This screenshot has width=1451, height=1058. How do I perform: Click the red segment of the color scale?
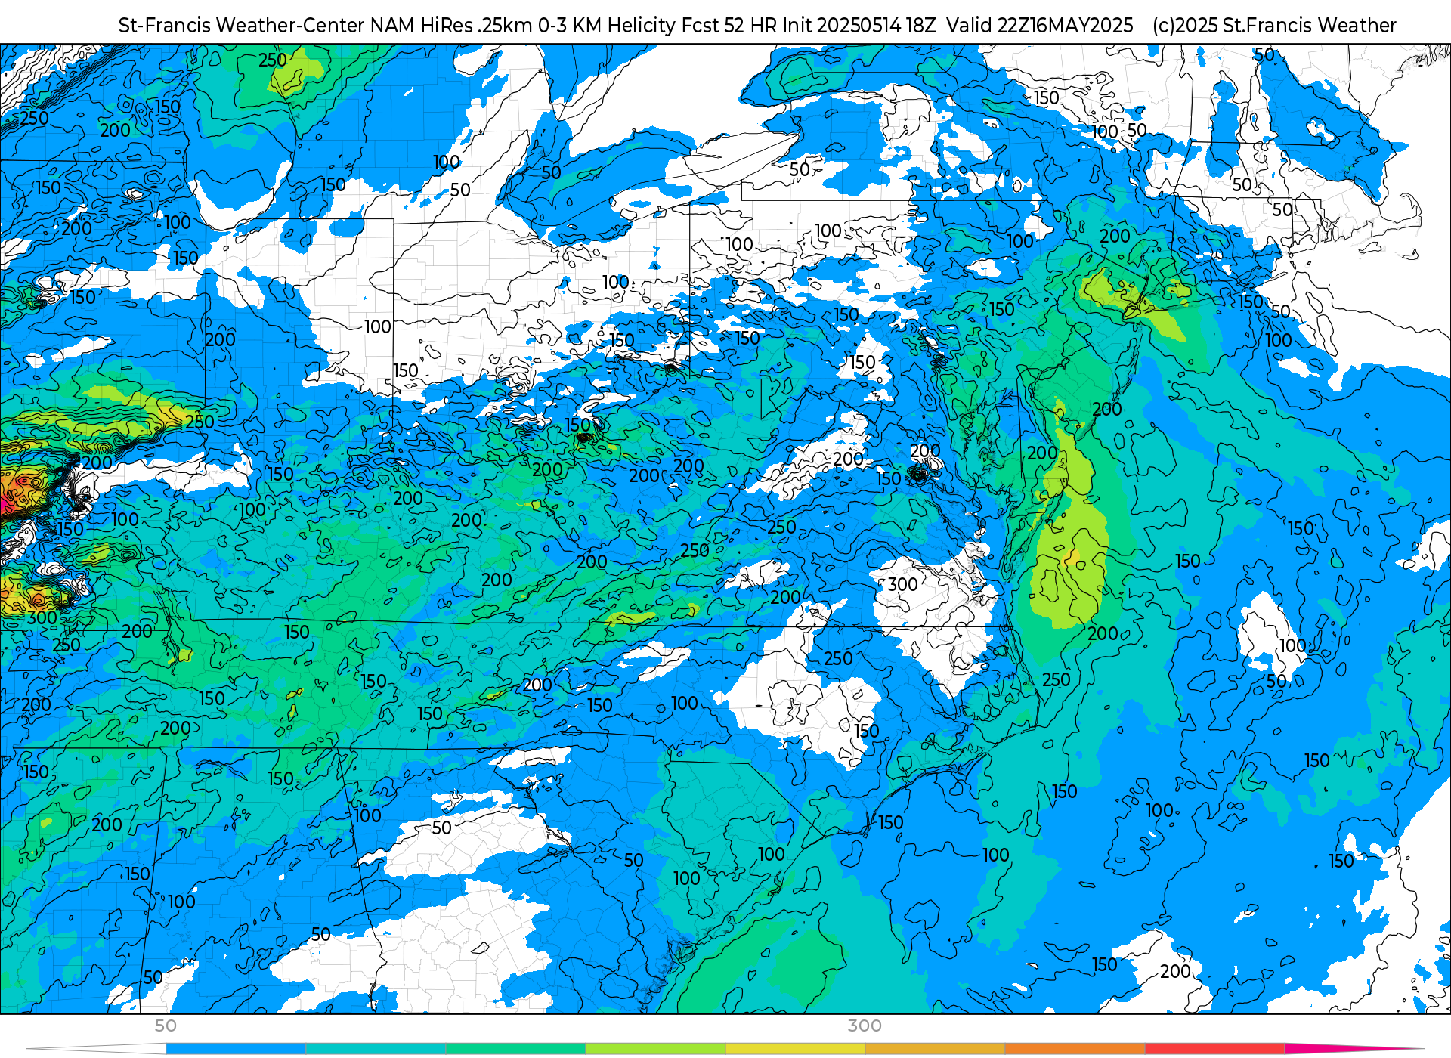[x=1214, y=1049]
